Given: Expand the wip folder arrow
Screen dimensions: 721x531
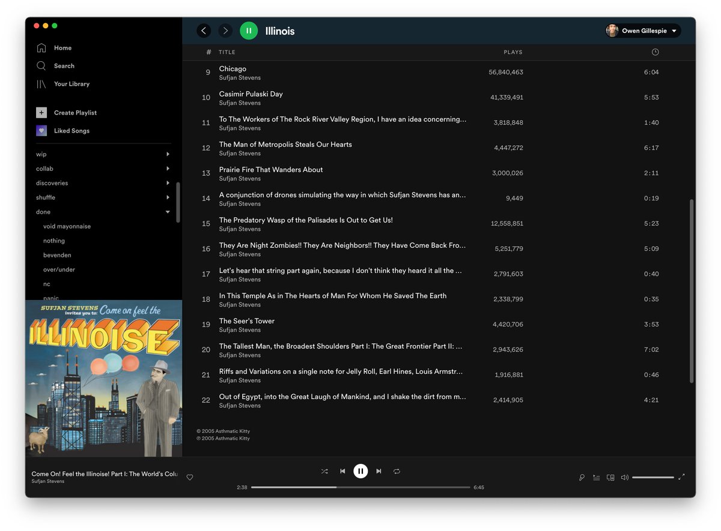Looking at the screenshot, I should [x=168, y=154].
